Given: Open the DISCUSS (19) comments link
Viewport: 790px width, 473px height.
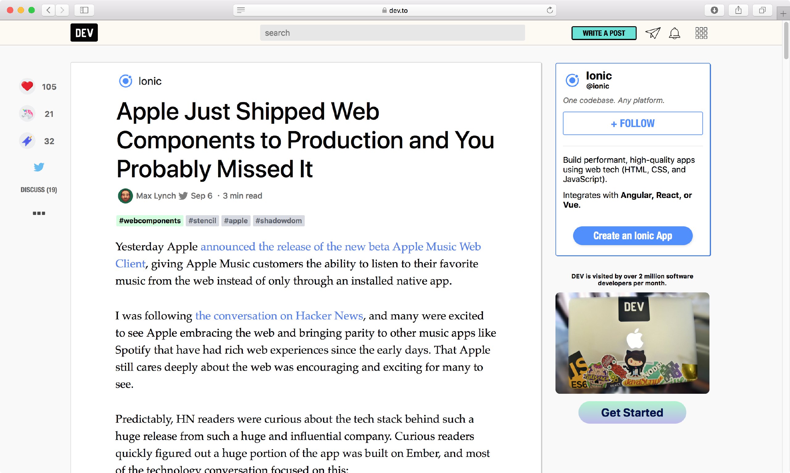Looking at the screenshot, I should [x=39, y=190].
